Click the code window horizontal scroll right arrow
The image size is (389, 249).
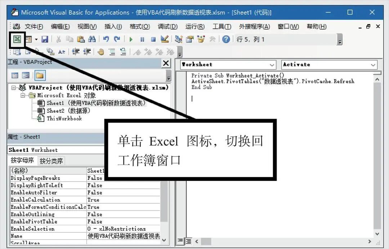pos(370,241)
